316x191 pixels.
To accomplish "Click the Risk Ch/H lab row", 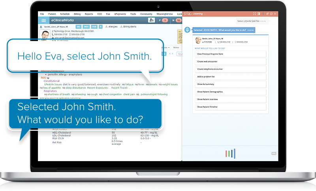I will pos(102,138).
